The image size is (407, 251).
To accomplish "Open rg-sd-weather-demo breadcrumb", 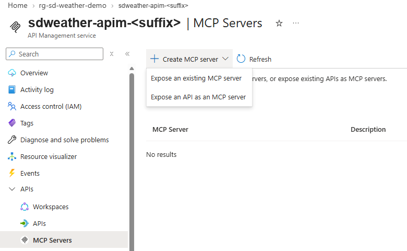I will tap(73, 5).
